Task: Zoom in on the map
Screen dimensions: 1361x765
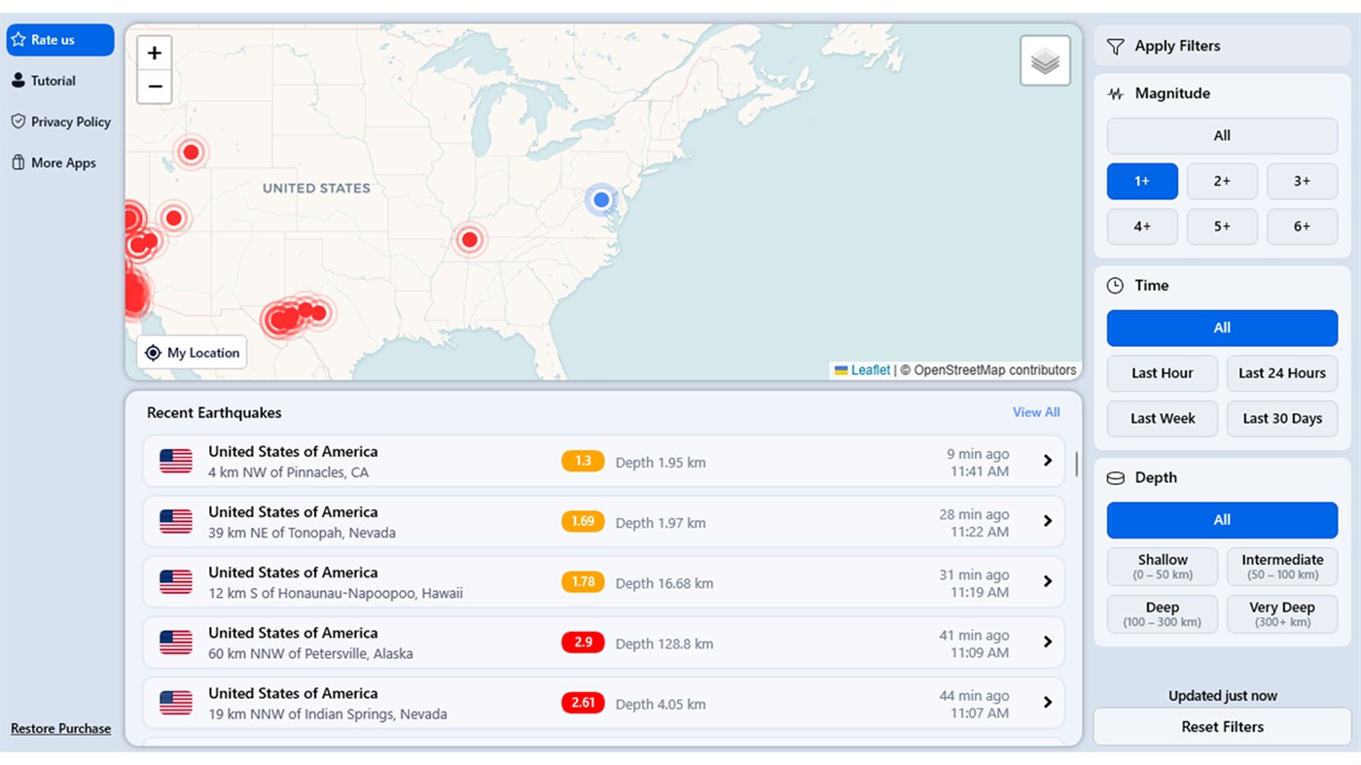Action: click(155, 52)
